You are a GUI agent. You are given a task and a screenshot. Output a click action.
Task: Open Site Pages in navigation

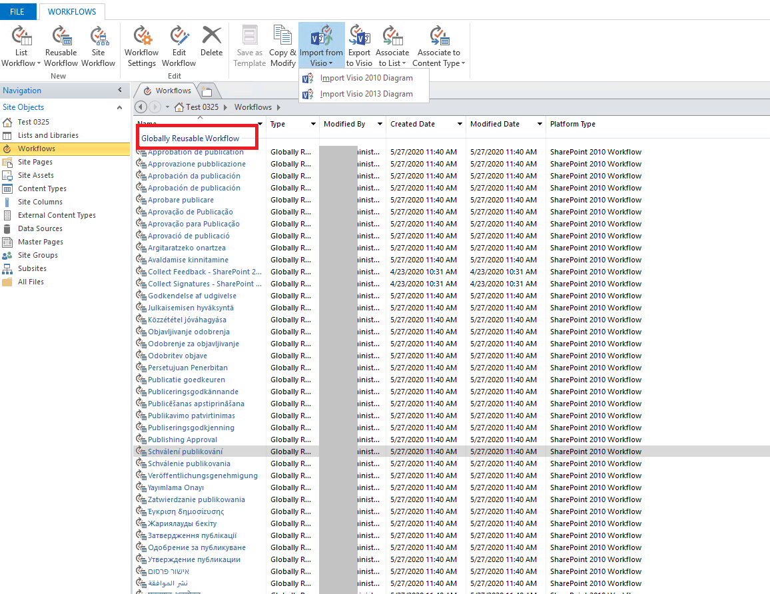coord(35,162)
